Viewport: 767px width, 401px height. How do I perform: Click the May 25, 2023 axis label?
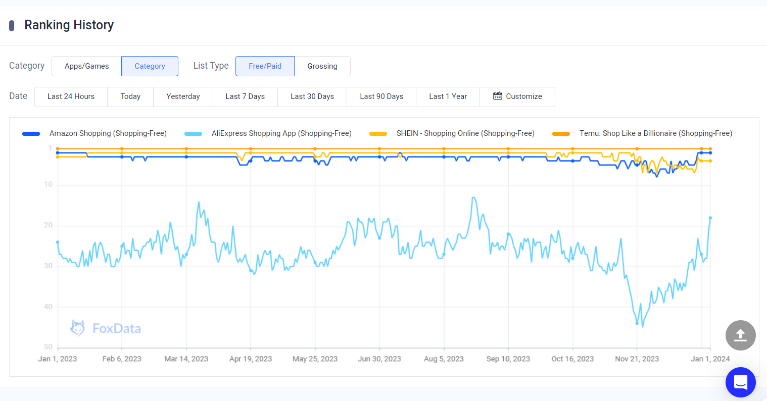[315, 359]
